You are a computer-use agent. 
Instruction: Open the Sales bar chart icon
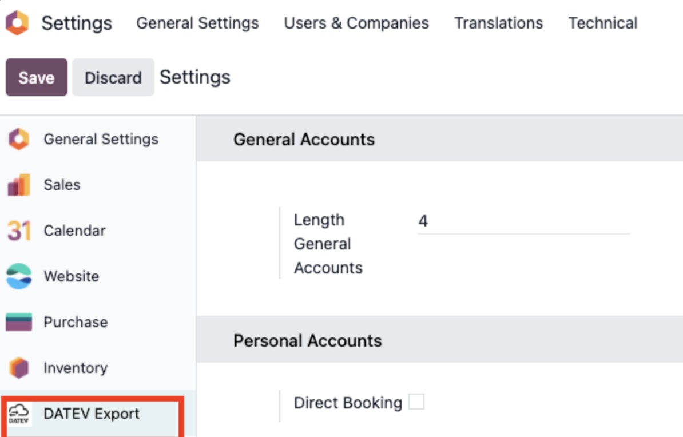[19, 185]
